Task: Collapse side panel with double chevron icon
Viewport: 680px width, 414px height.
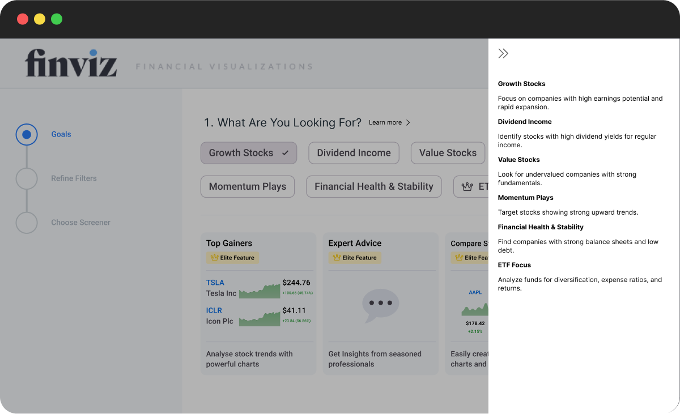Action: click(x=503, y=54)
